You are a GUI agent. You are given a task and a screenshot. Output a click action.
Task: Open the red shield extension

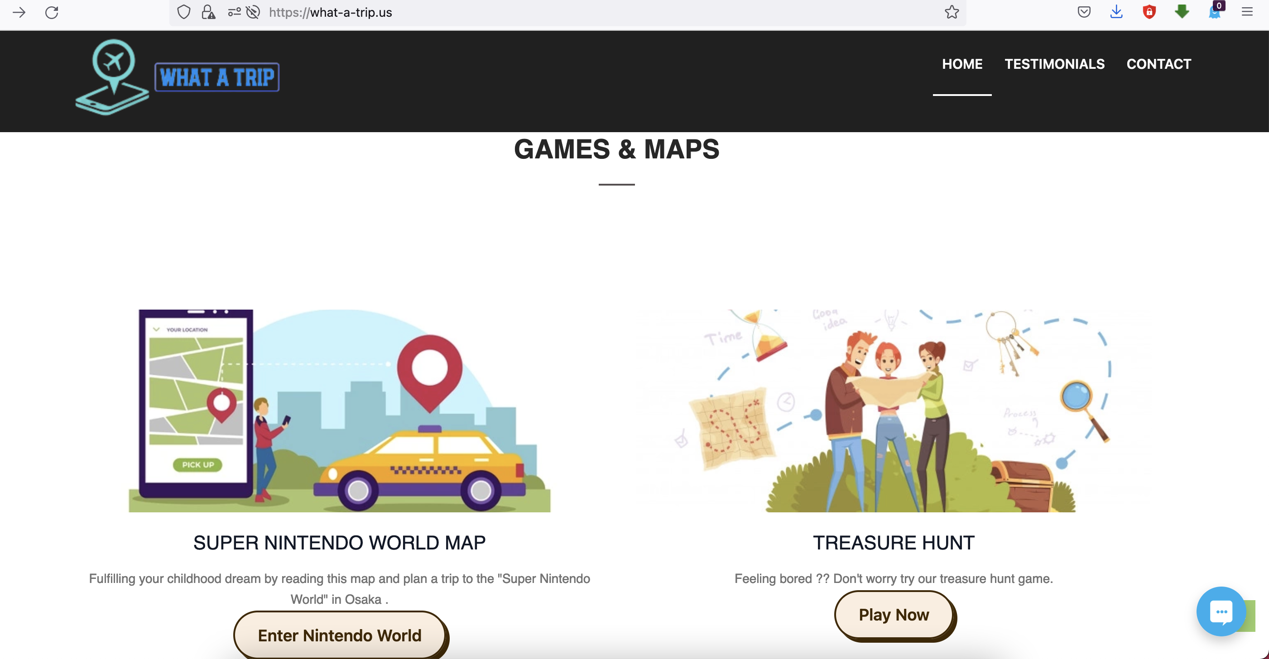tap(1149, 12)
